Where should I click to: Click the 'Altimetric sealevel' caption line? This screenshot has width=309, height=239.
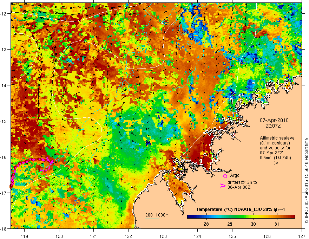(278, 138)
